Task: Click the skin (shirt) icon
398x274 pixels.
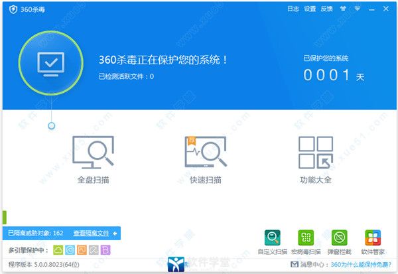Action: coord(343,9)
